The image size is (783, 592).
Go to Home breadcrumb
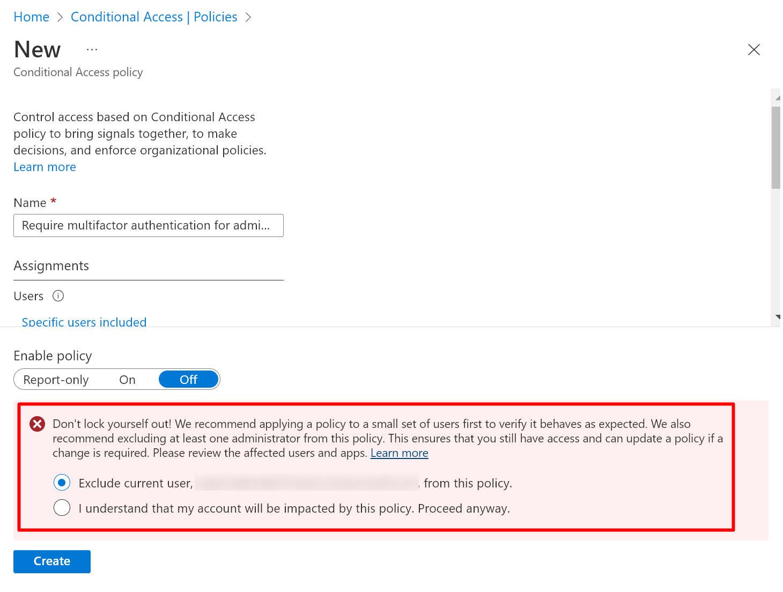(31, 17)
